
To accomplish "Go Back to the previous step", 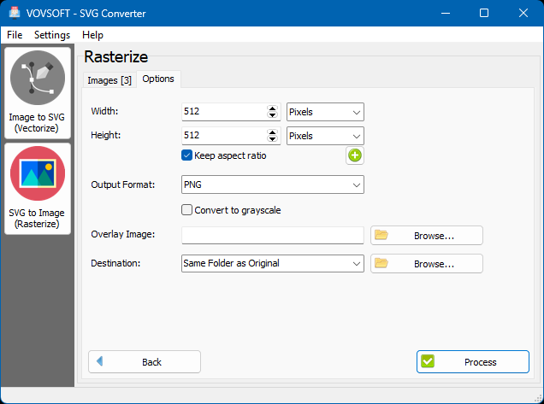I will (x=145, y=362).
